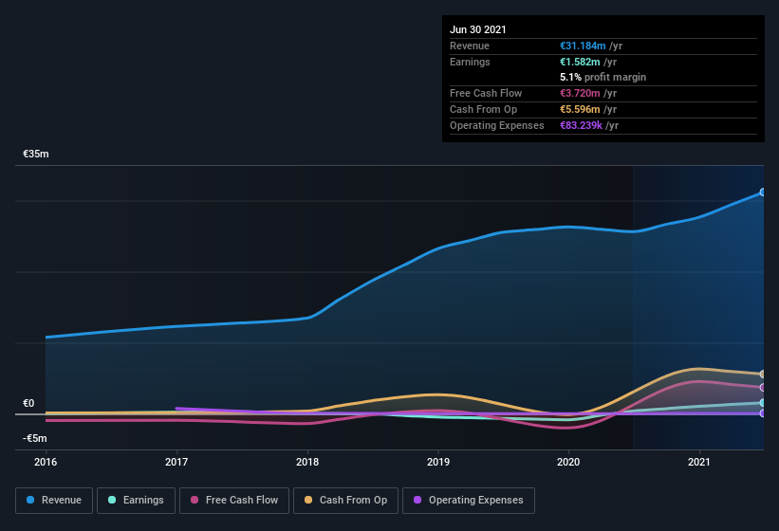Select the 2019 x-axis label
779x531 pixels.
tap(438, 462)
